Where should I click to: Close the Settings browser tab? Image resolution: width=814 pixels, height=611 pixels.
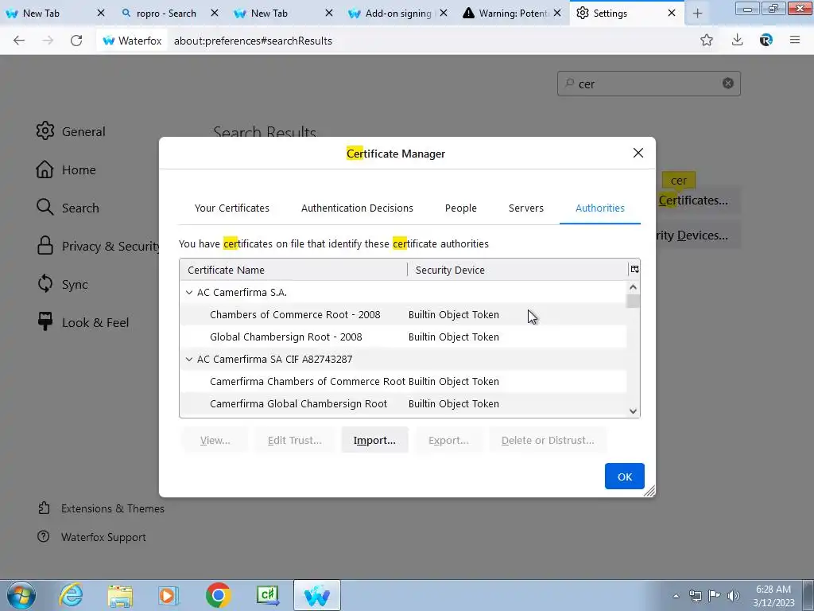(x=671, y=14)
